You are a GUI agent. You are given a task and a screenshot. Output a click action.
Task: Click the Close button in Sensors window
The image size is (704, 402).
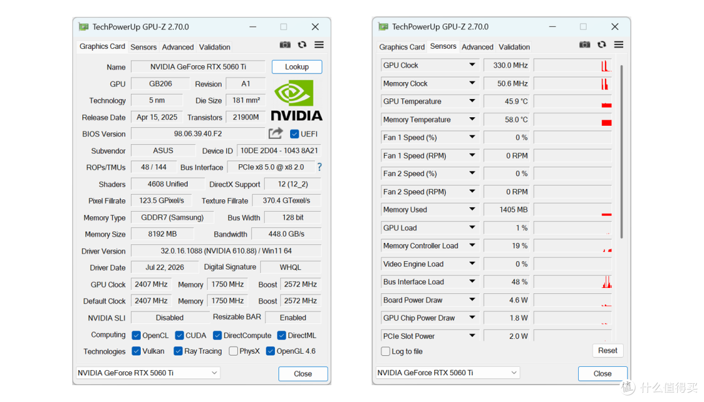pos(602,374)
